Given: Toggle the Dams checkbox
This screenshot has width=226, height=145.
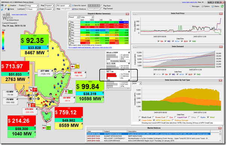Looking at the screenshot, I should pos(6,9).
